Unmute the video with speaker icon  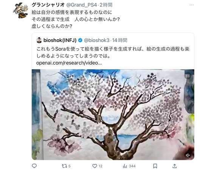click(x=188, y=155)
